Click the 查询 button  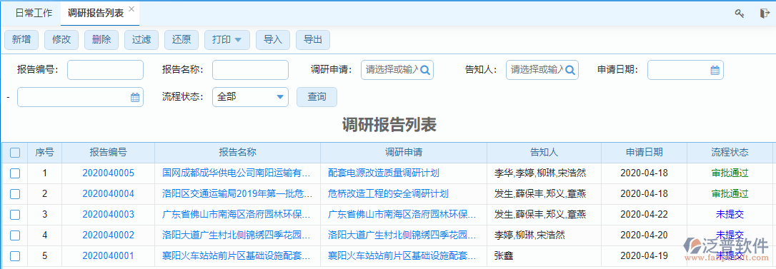317,97
